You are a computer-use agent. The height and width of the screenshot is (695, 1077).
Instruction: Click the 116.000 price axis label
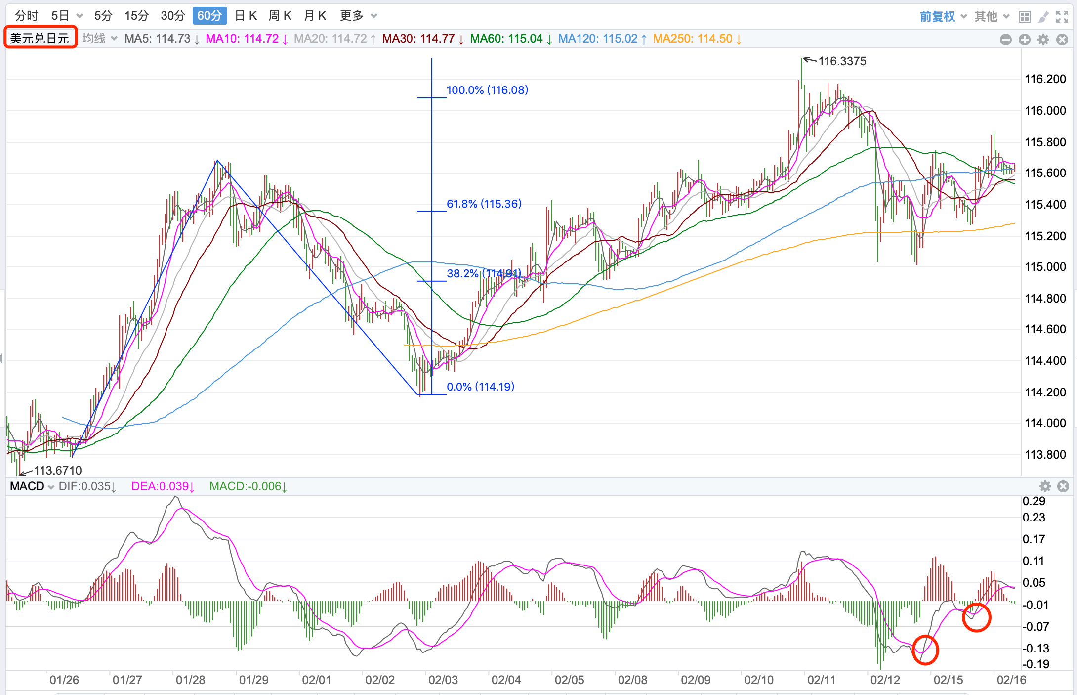(x=1045, y=111)
